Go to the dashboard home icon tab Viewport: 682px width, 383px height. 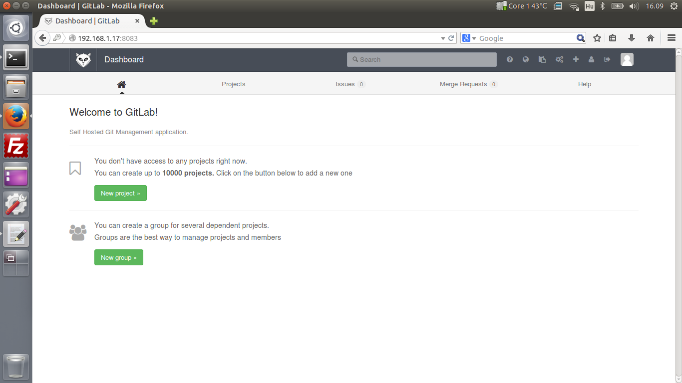click(121, 84)
